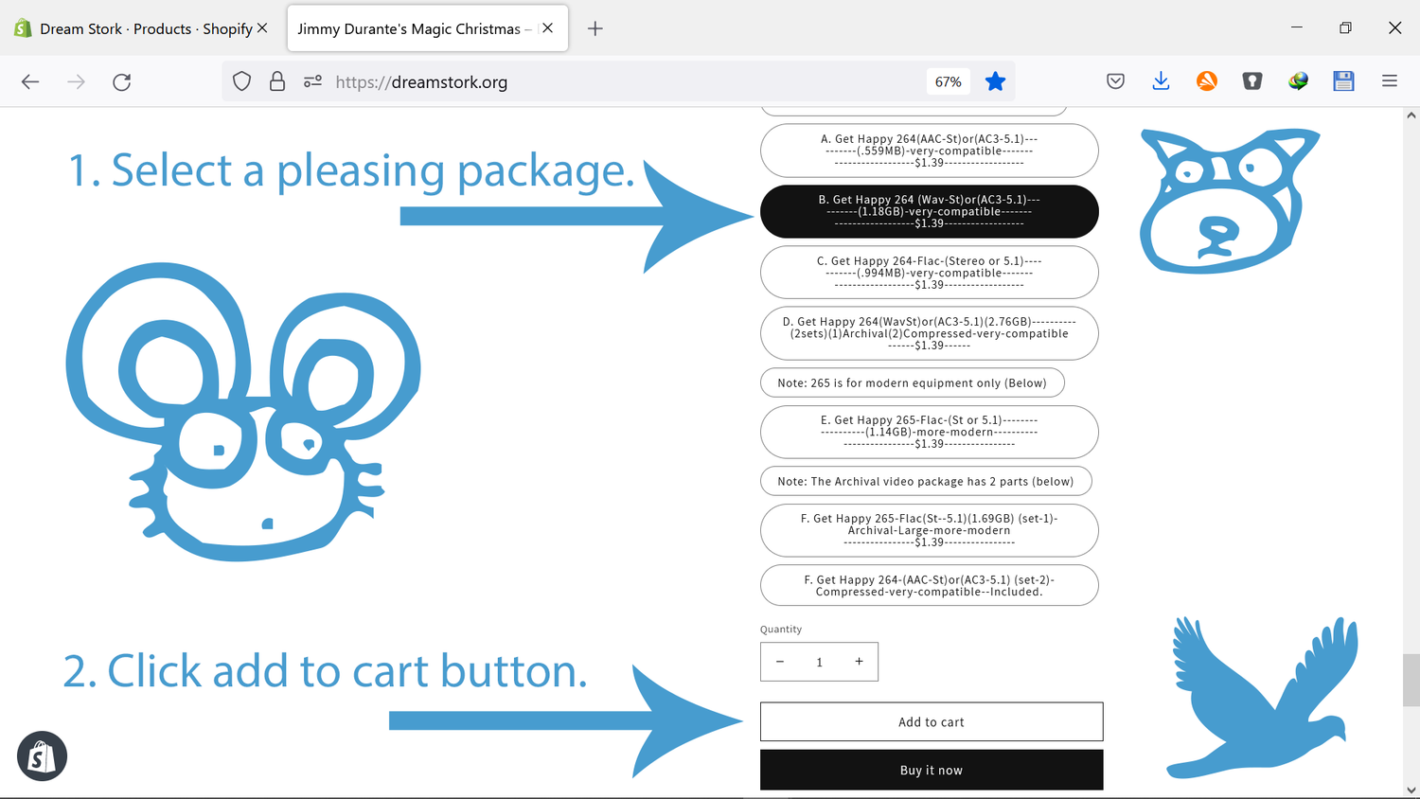Reload the current page
Viewport: 1420px width, 799px height.
122,82
